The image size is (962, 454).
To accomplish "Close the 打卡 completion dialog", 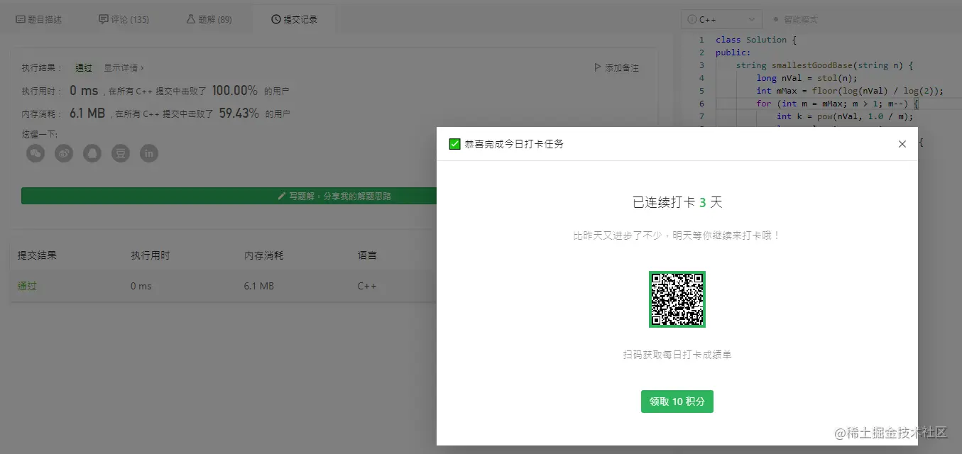I will coord(902,144).
